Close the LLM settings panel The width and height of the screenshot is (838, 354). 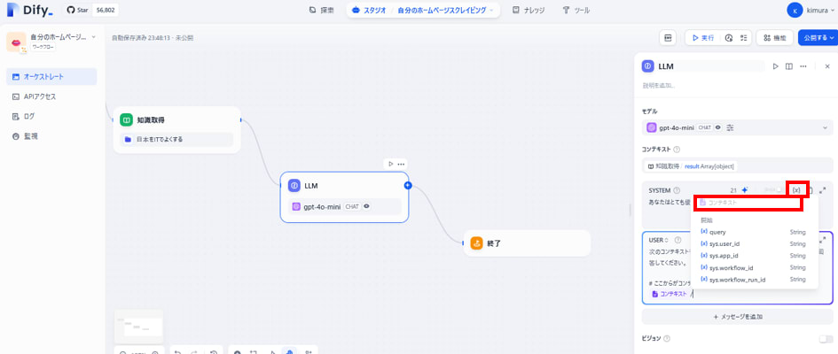(x=827, y=66)
